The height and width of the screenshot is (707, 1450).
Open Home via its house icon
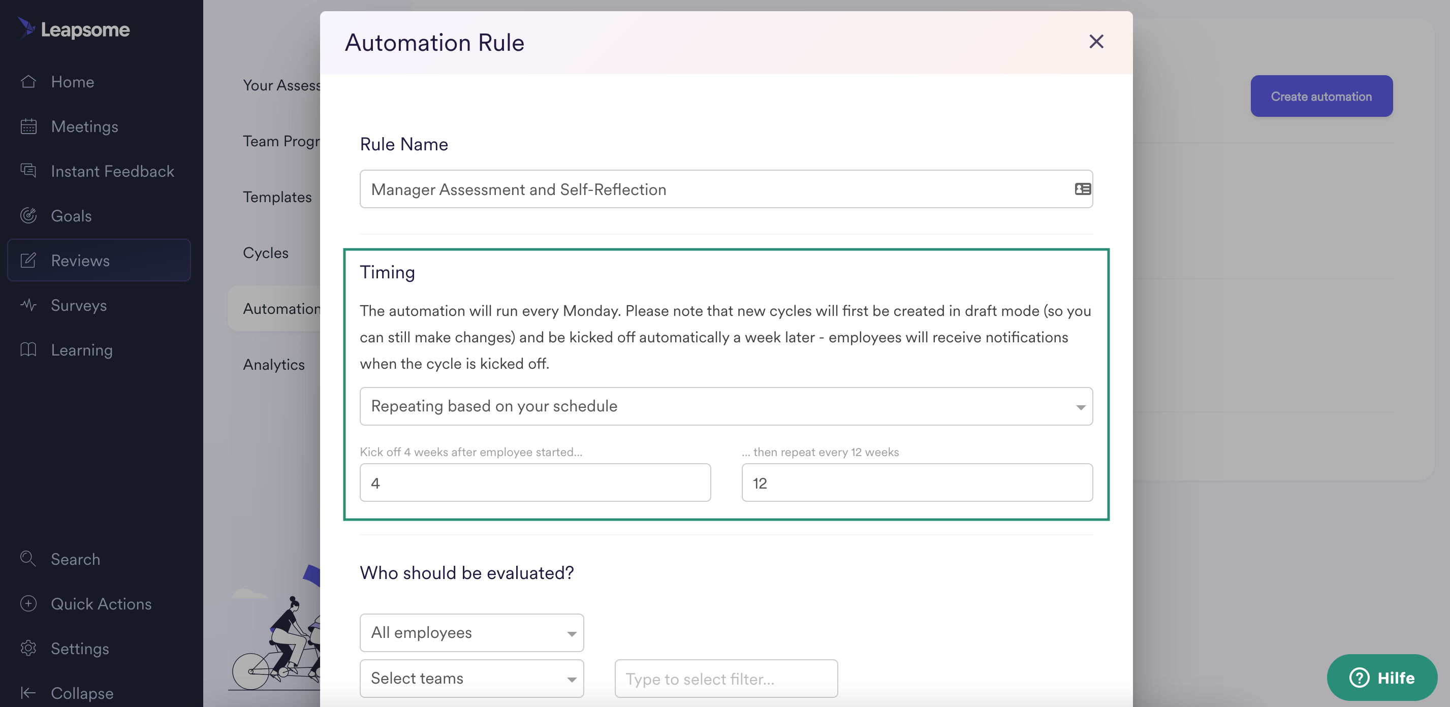[28, 82]
